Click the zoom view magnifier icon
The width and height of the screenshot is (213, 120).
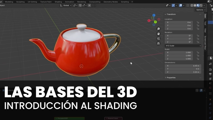pyautogui.click(x=158, y=29)
